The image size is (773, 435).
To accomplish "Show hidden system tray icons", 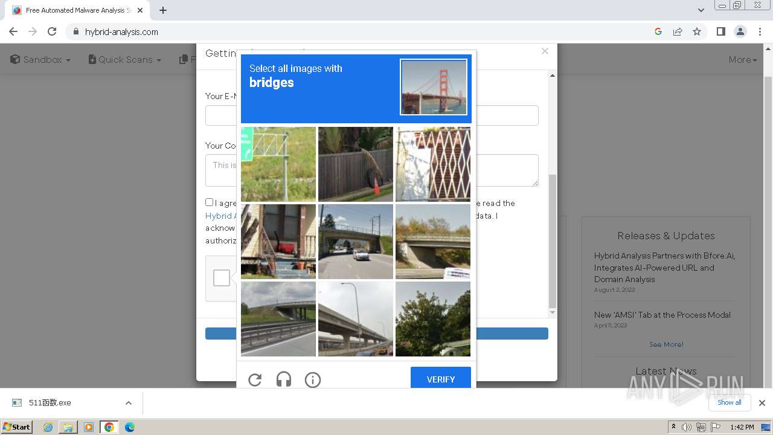I will (x=673, y=427).
